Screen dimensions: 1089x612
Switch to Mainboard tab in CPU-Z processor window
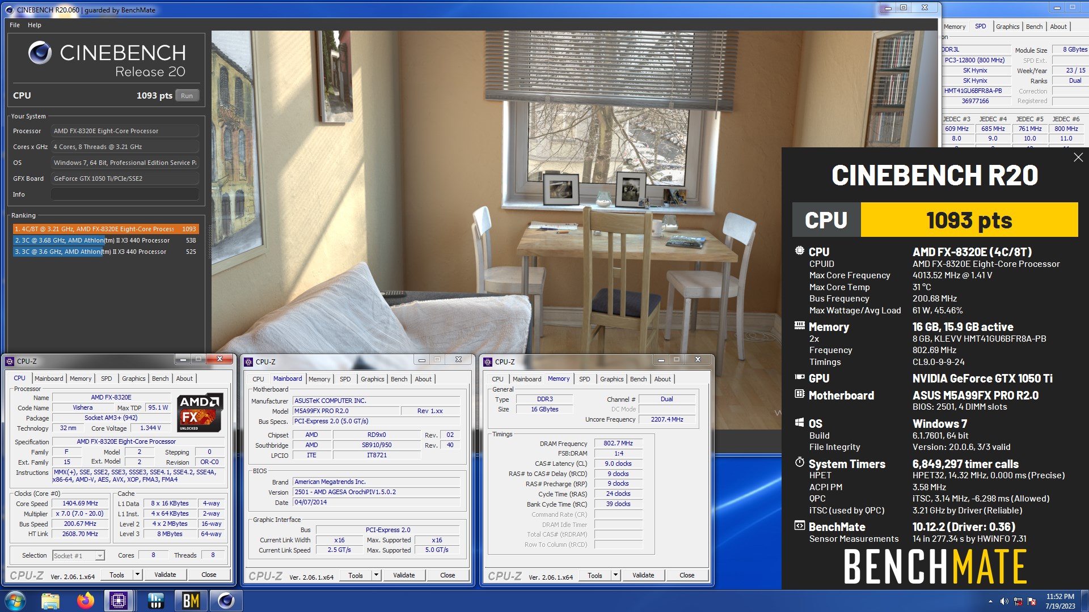[49, 379]
